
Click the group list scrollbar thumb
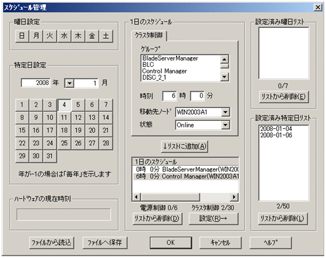(x=225, y=66)
